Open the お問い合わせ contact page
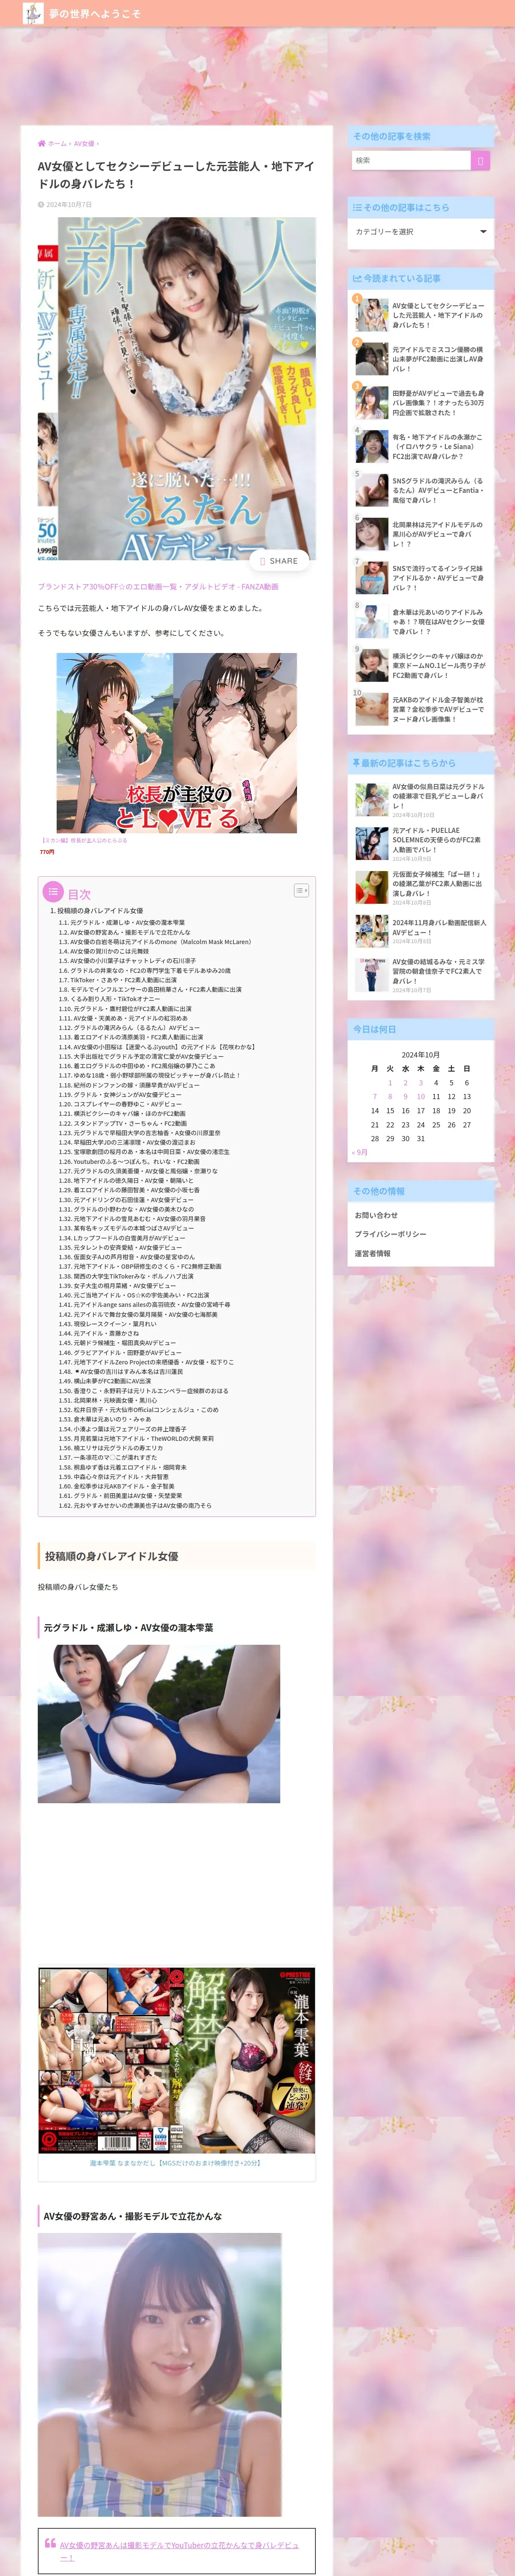Image resolution: width=515 pixels, height=2576 pixels. pyautogui.click(x=376, y=1216)
